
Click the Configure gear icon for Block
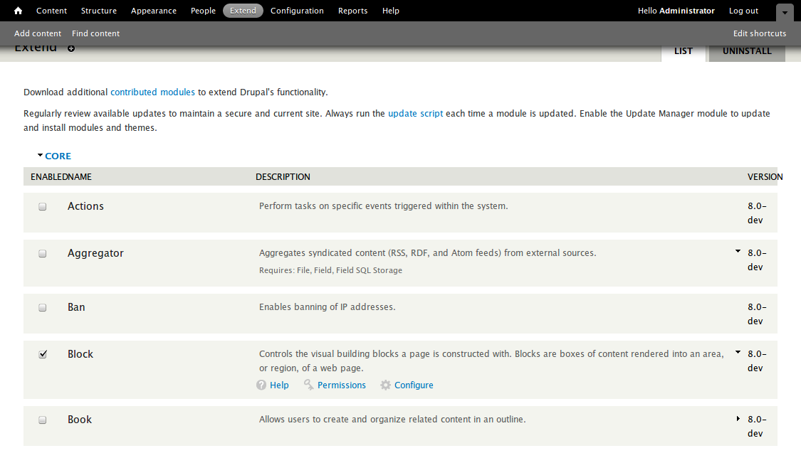coord(385,385)
